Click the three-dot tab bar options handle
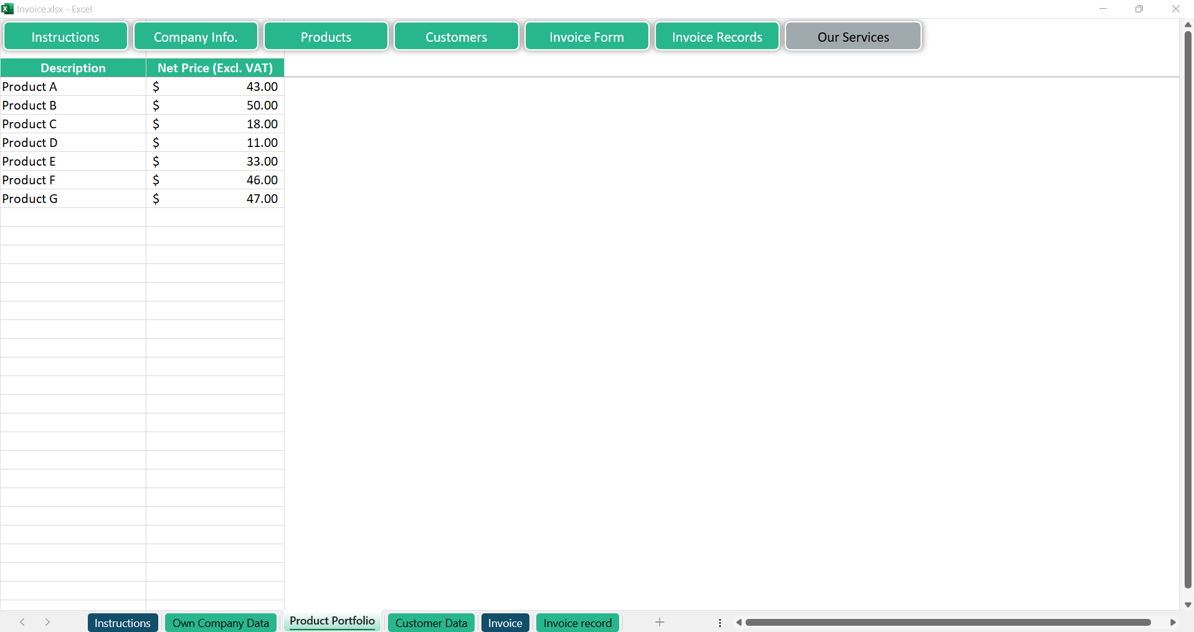 [x=719, y=623]
